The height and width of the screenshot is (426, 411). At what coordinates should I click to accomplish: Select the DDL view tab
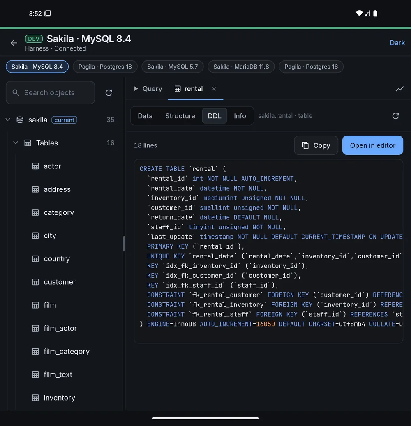click(215, 116)
